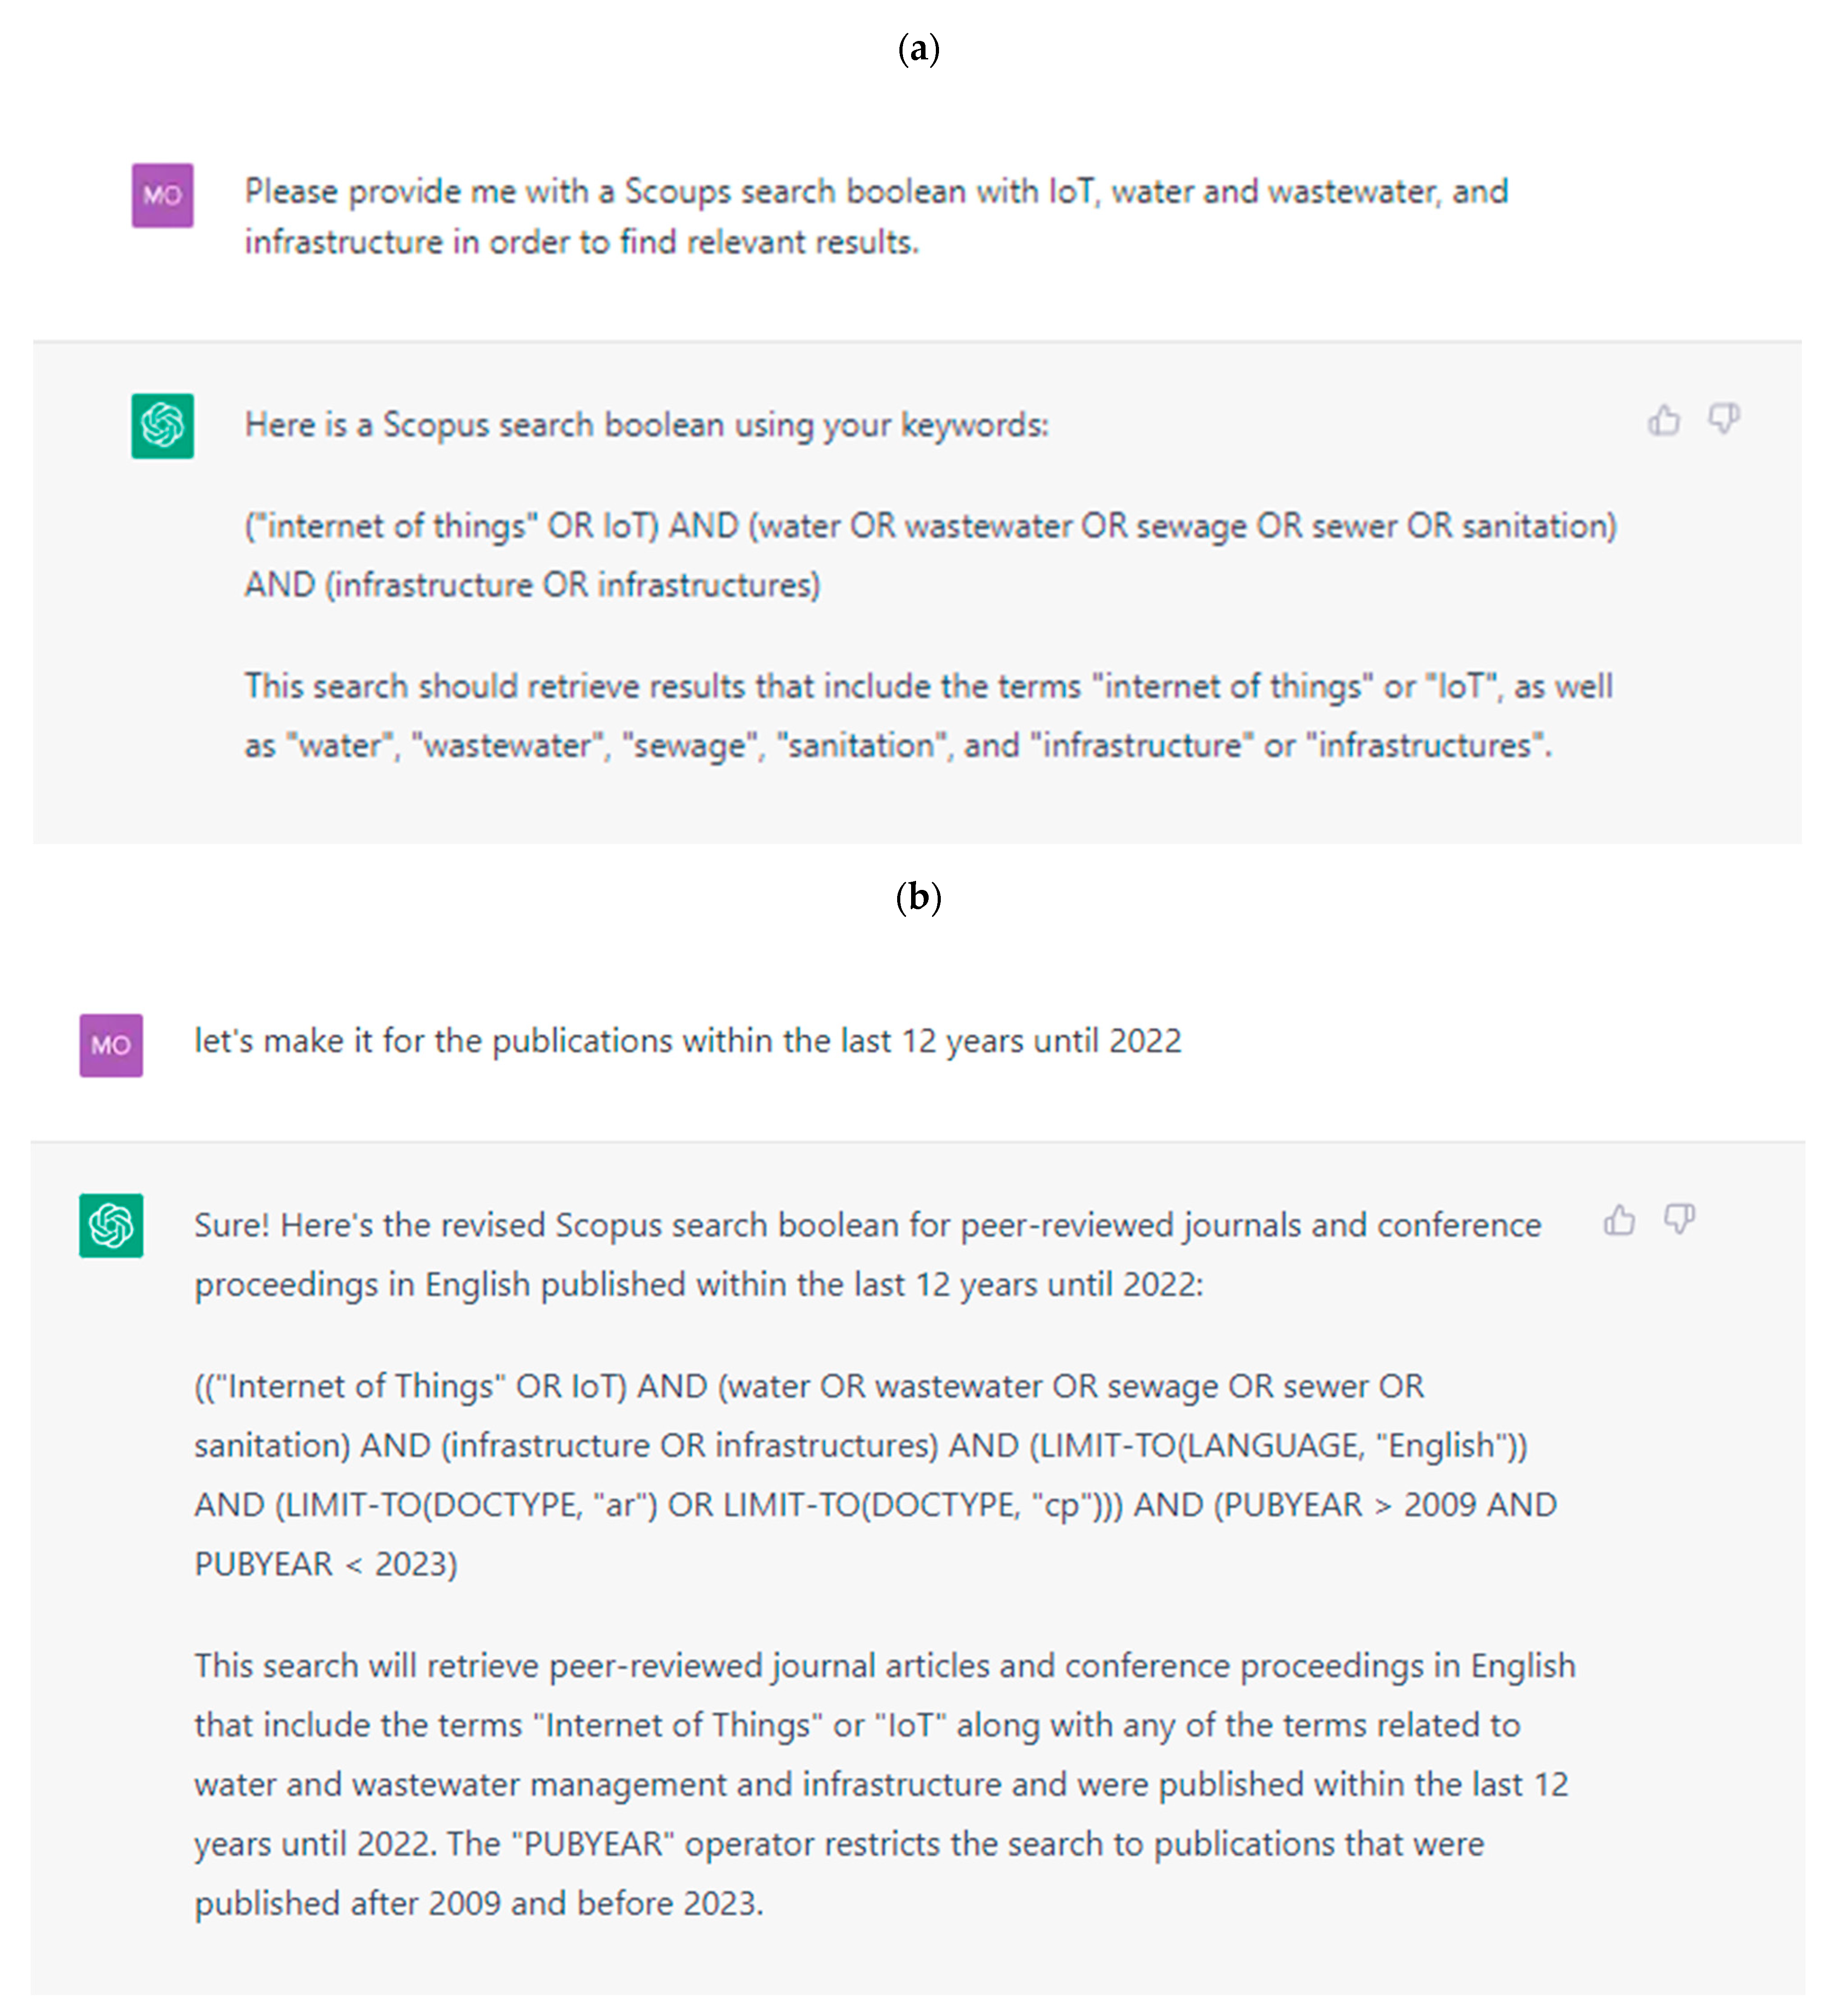Click the figure label (a)
This screenshot has width=1833, height=2016.
[918, 48]
